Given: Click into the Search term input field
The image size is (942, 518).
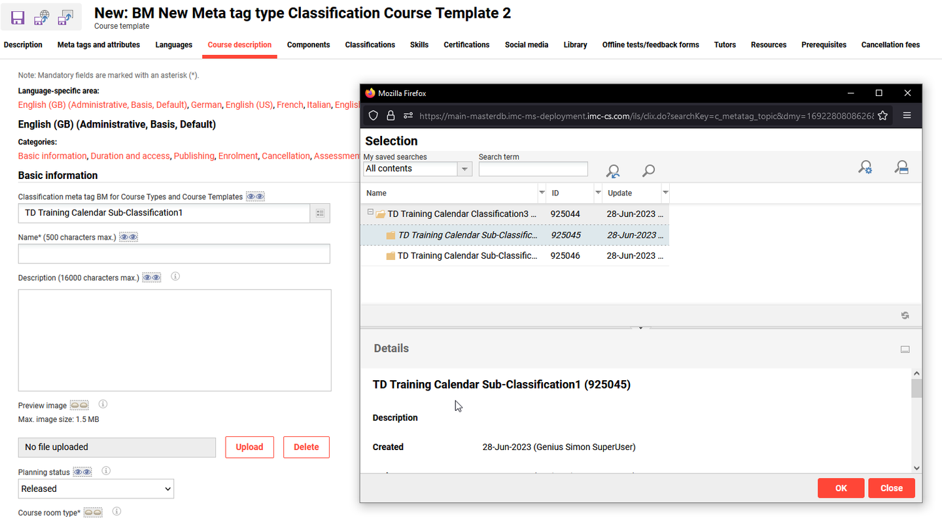Looking at the screenshot, I should point(533,169).
